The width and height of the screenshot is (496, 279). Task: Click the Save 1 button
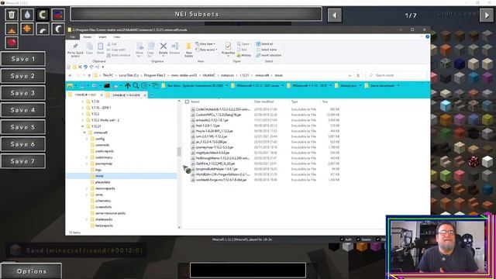click(x=23, y=59)
